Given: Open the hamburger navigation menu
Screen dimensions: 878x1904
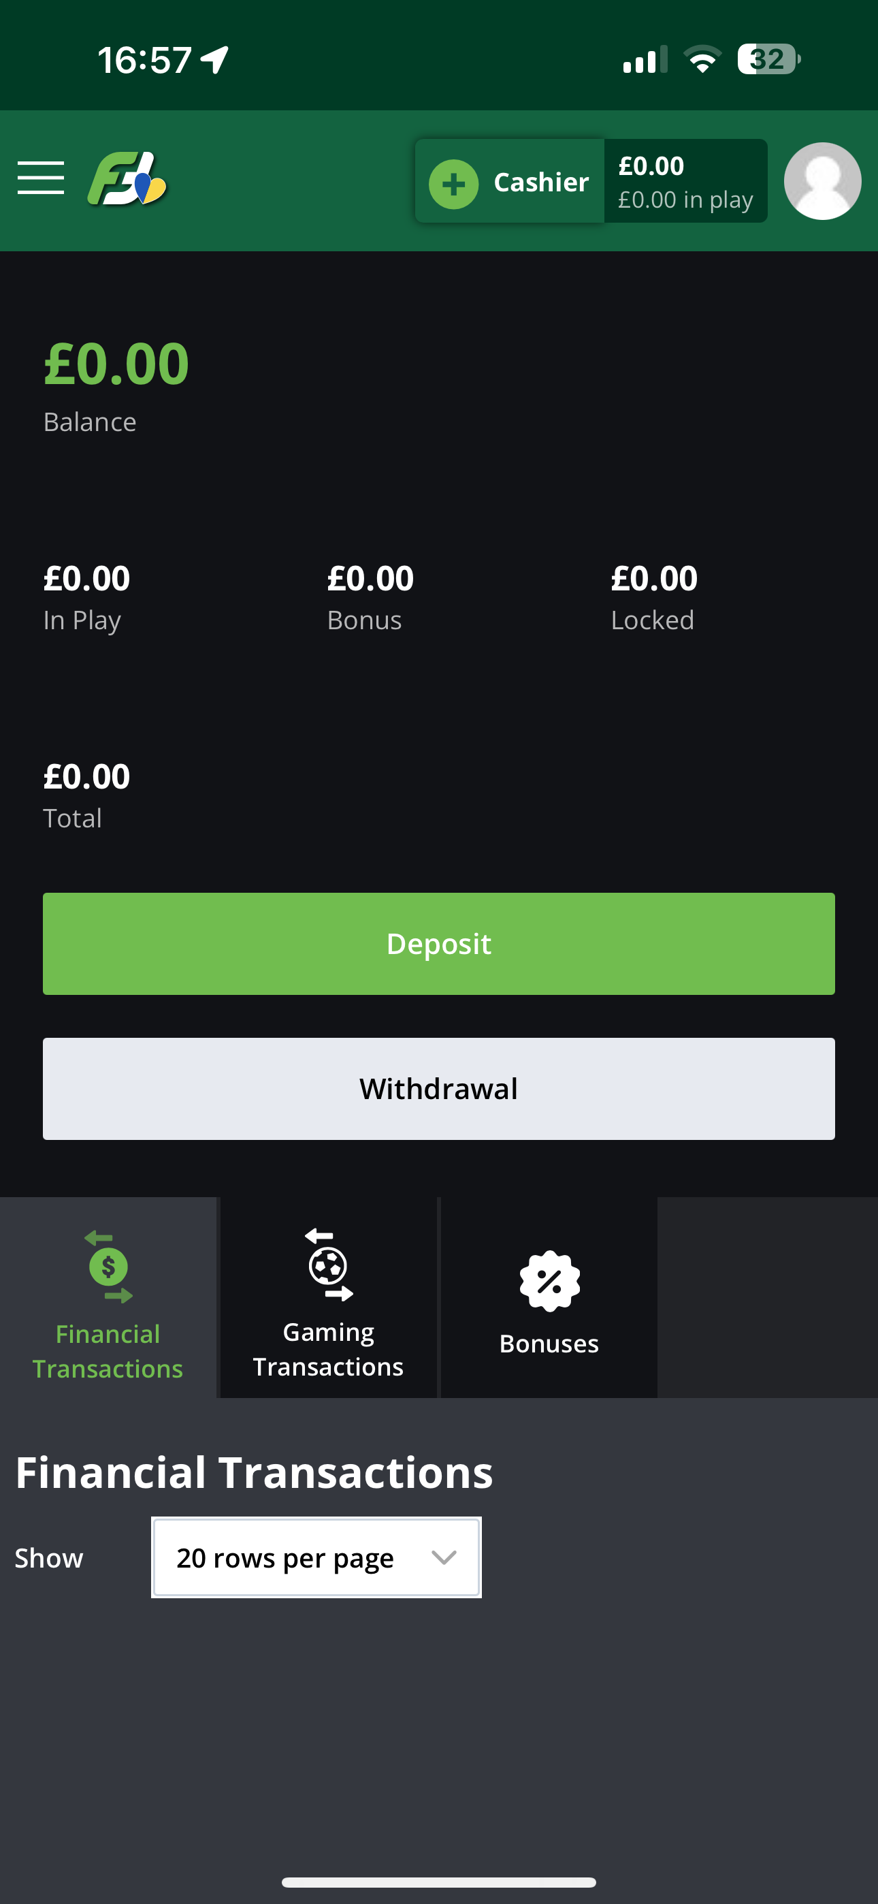Looking at the screenshot, I should tap(41, 178).
